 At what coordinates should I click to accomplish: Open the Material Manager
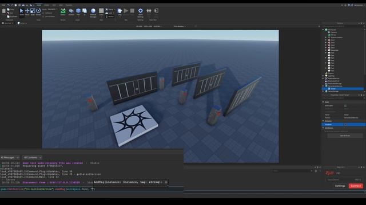93,11
